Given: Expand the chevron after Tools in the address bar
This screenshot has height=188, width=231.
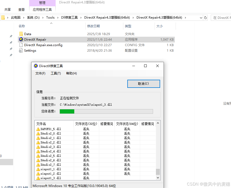Looking at the screenshot, I should click(x=58, y=18).
